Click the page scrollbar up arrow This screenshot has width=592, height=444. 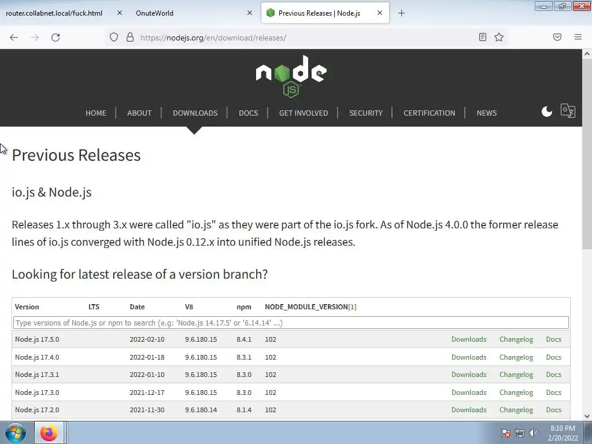587,54
